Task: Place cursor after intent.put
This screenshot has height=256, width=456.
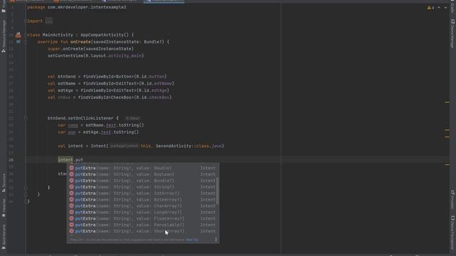Action: pos(83,160)
